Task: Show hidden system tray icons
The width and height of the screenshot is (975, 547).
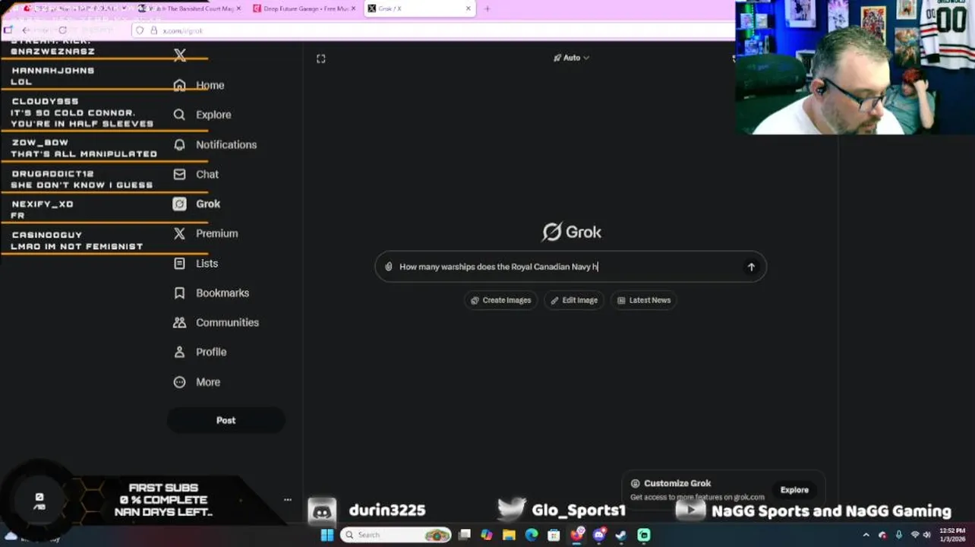Action: (866, 535)
